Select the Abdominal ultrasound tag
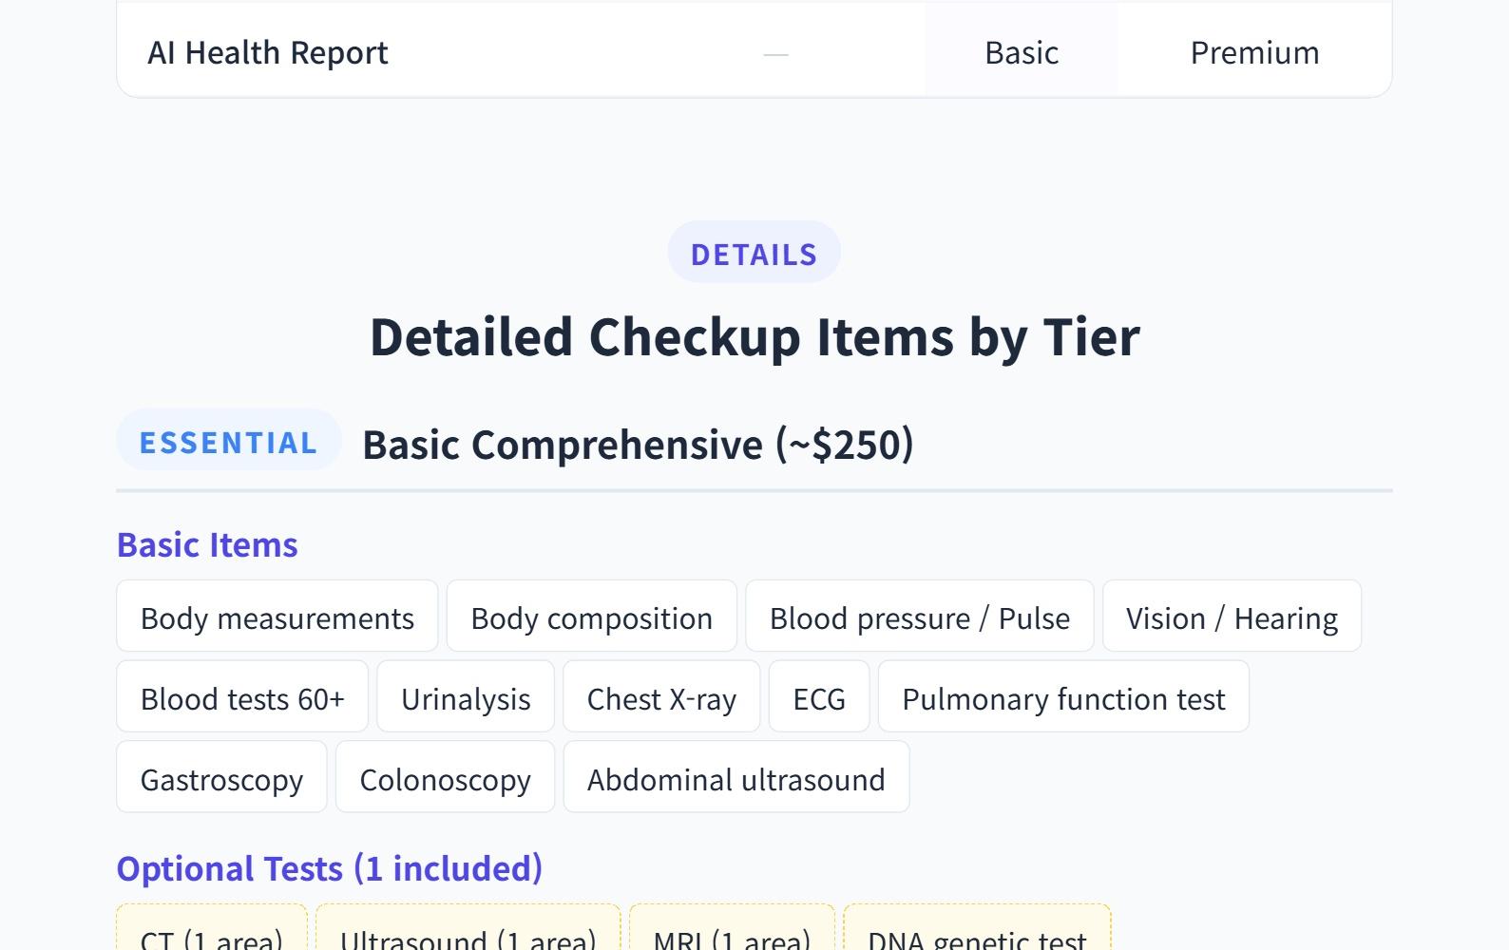The height and width of the screenshot is (950, 1509). coord(735,779)
